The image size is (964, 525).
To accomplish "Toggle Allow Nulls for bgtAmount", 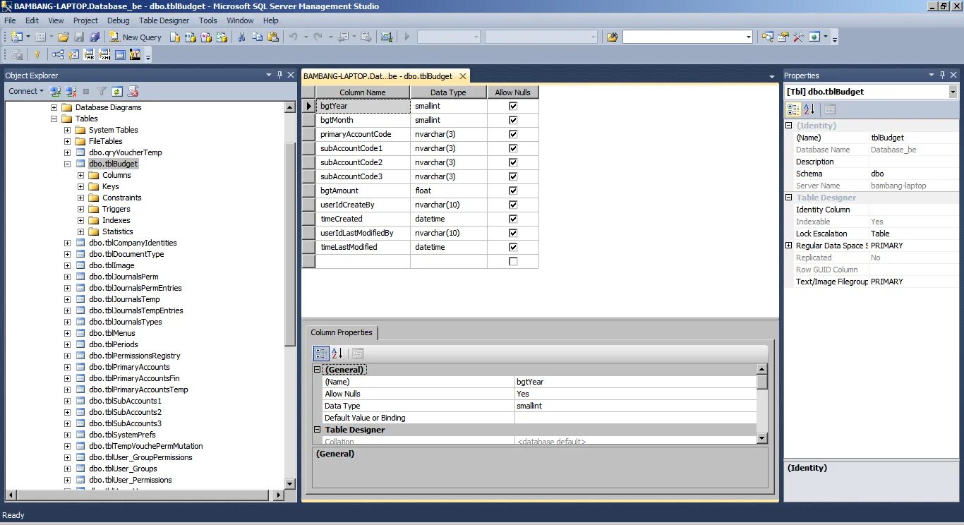I will point(513,191).
